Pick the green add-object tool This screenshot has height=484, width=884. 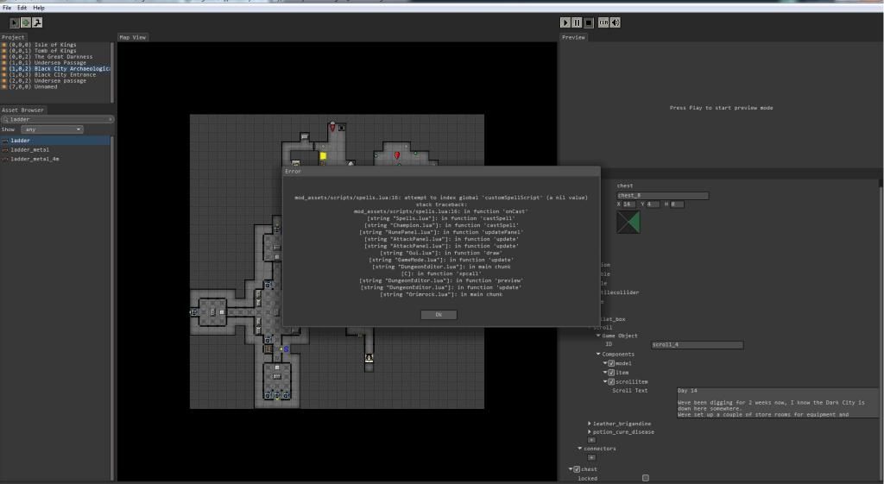[25, 22]
